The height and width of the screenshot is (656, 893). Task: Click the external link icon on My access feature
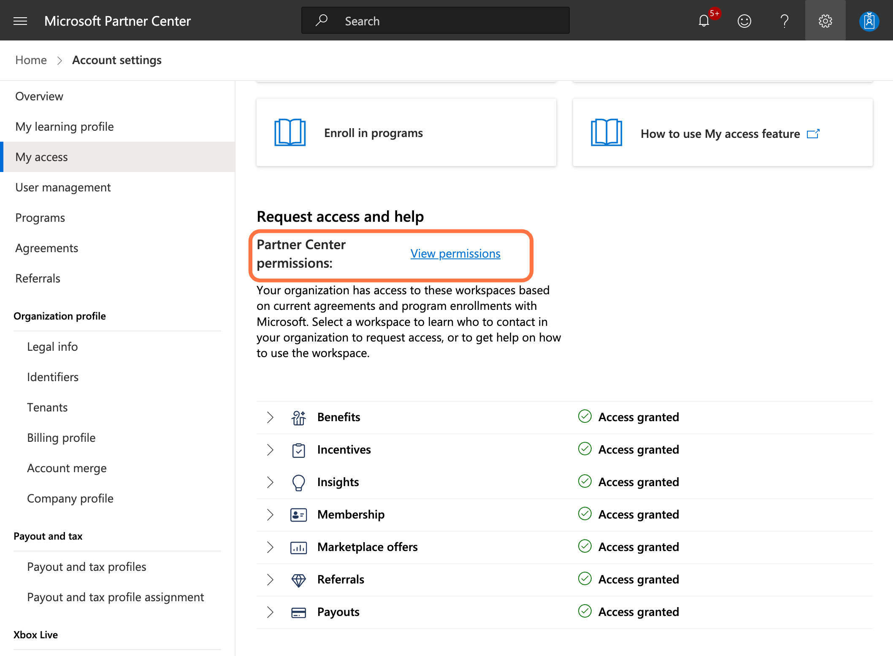[x=813, y=134]
